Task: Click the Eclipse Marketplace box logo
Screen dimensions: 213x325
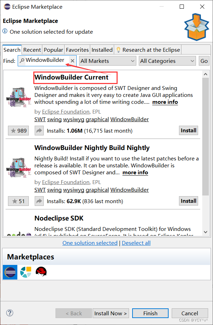Action: (x=197, y=27)
